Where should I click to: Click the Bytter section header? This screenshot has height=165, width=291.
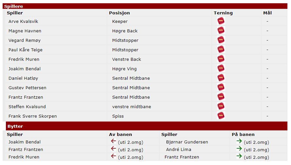point(15,126)
